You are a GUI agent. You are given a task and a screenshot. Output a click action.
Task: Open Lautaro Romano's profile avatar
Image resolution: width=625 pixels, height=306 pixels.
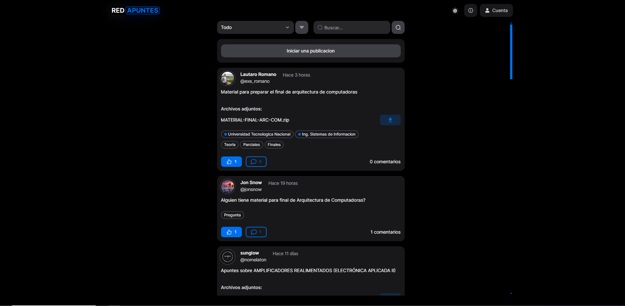coord(228,78)
